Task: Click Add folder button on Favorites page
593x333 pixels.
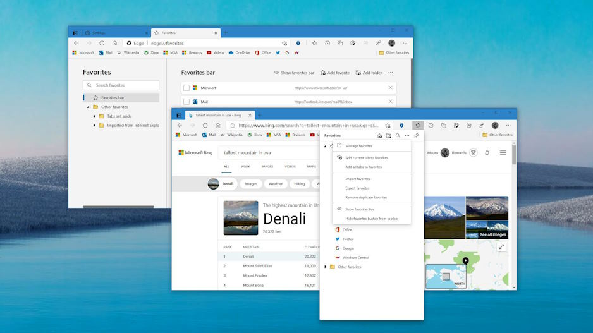Action: (369, 73)
